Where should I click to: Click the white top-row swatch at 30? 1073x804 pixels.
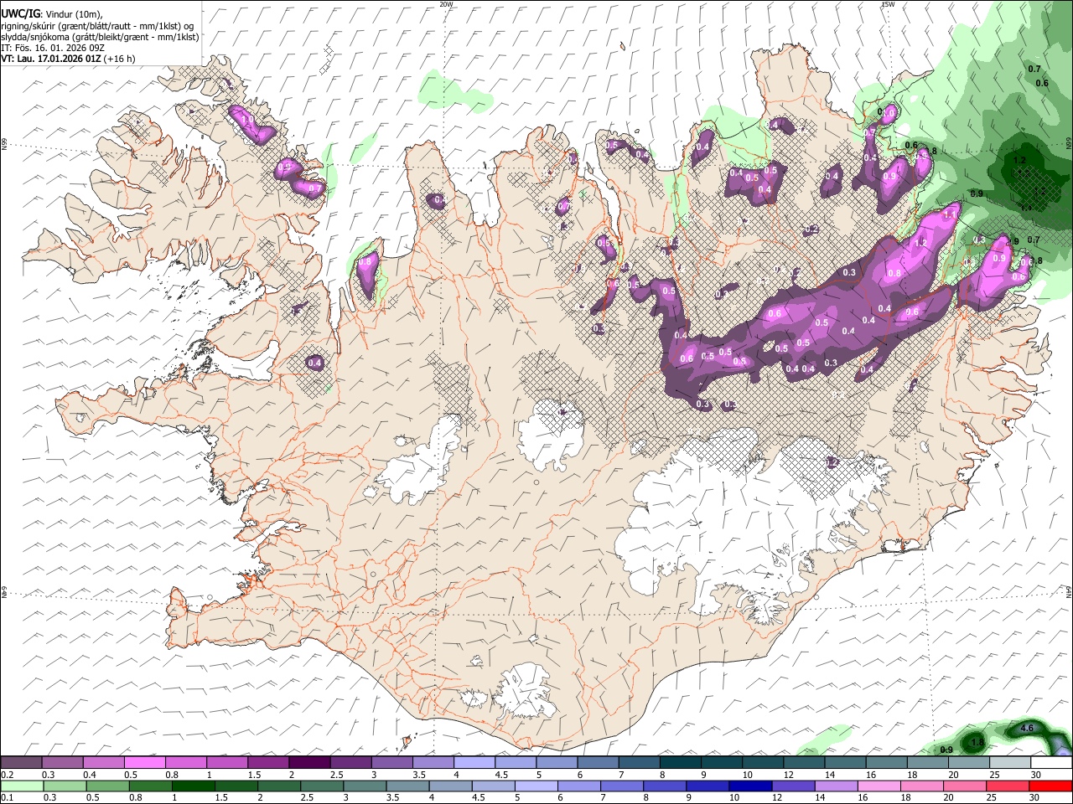click(1051, 762)
